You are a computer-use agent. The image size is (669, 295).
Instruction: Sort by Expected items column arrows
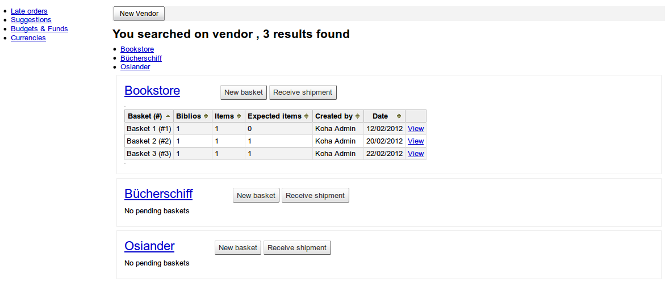click(307, 116)
